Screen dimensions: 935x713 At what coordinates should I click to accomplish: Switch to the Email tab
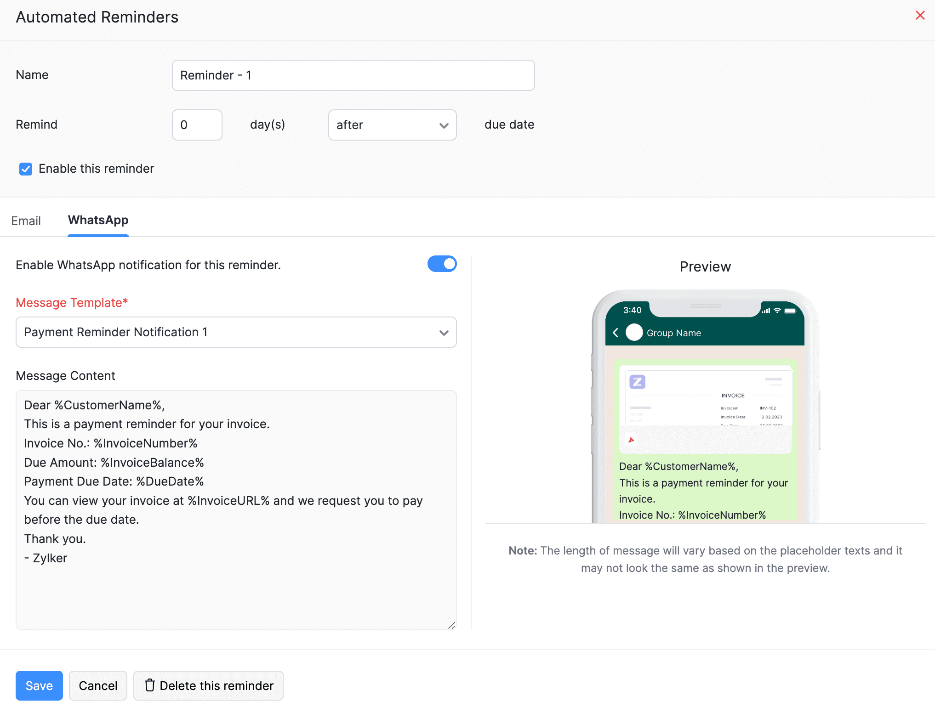point(26,221)
